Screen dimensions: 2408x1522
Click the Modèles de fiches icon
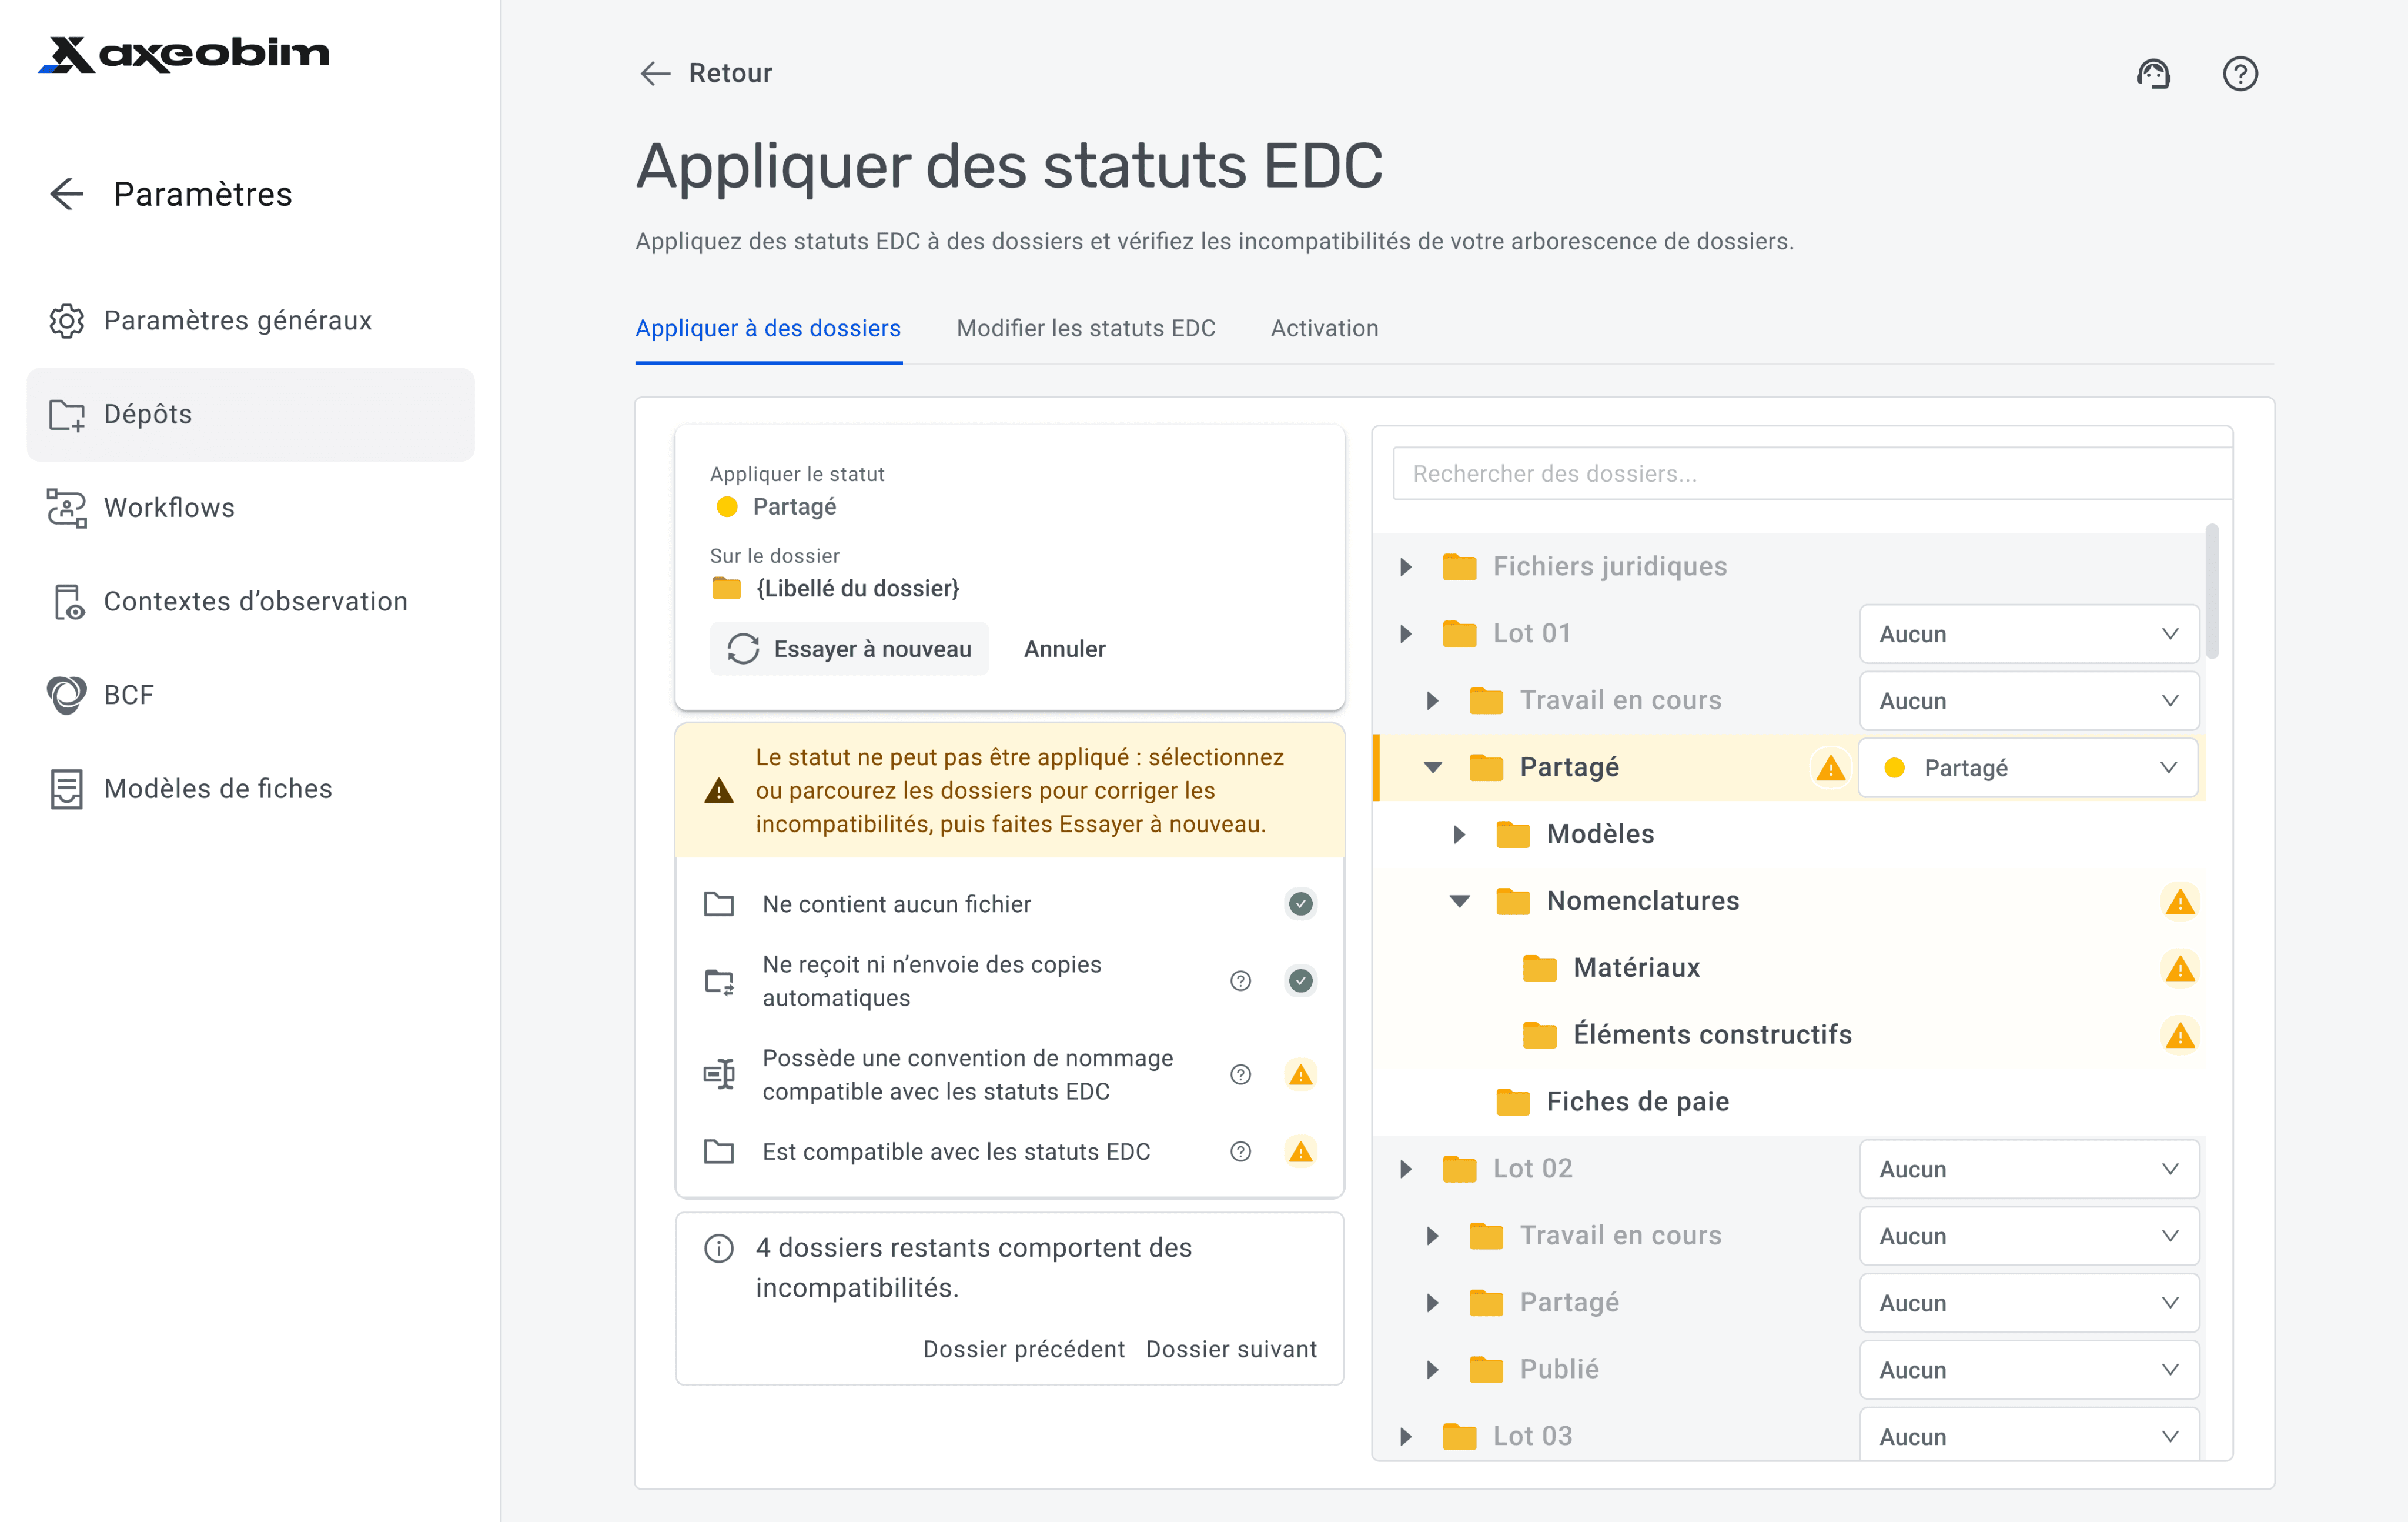point(66,789)
